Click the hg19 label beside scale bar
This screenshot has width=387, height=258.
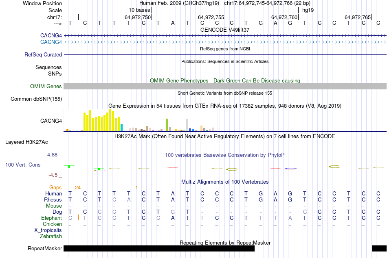click(x=308, y=10)
